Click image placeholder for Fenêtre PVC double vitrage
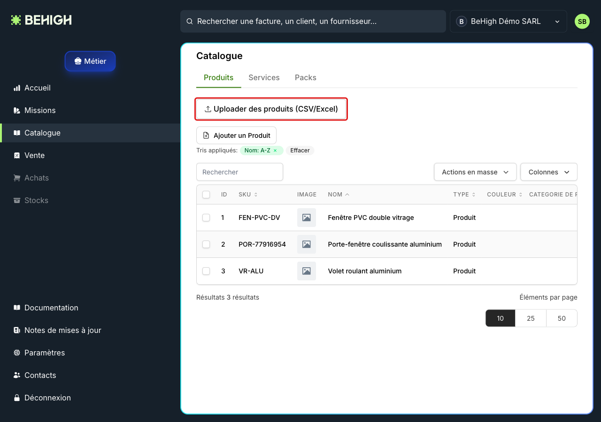Viewport: 601px width, 422px height. tap(307, 218)
